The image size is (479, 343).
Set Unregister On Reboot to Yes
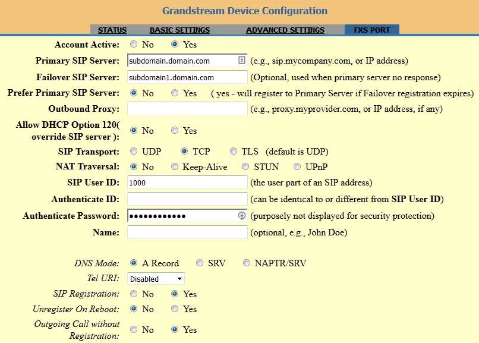tap(175, 309)
